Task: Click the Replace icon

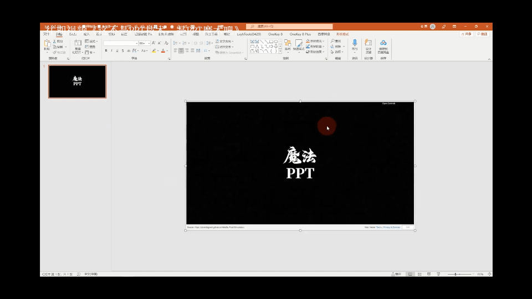Action: pos(332,47)
